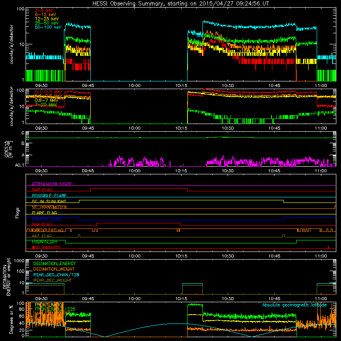Click the green FRONTS_OFF label
The height and width of the screenshot is (341, 341).
click(45, 242)
